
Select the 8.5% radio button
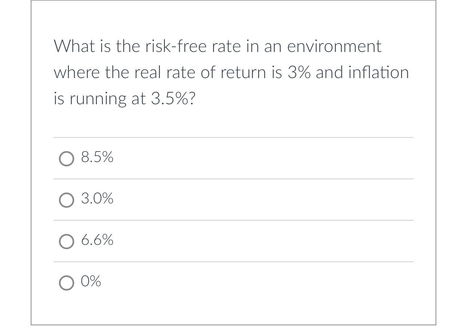[66, 159]
